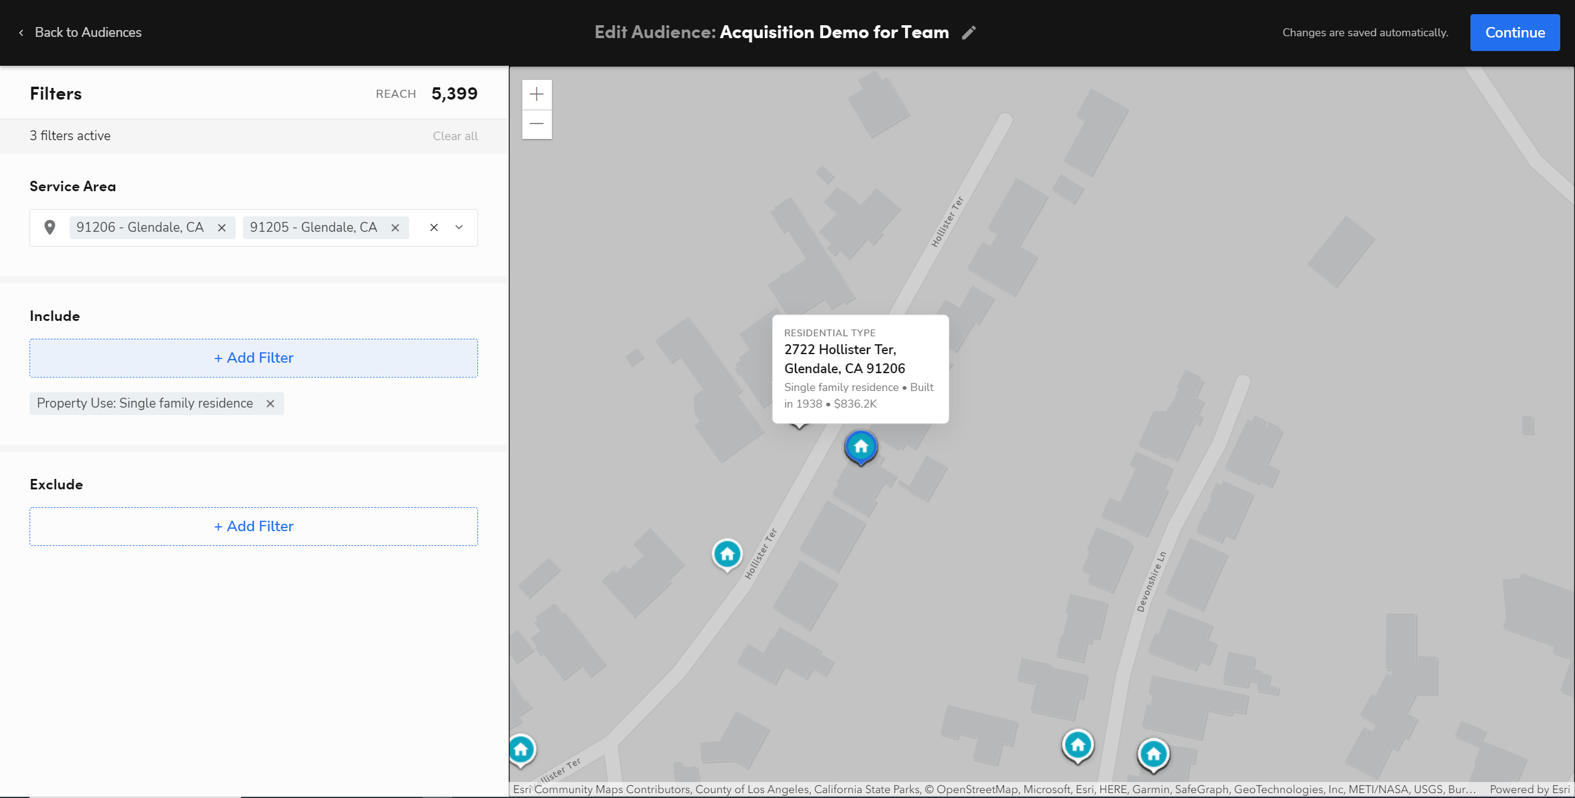Image resolution: width=1575 pixels, height=798 pixels.
Task: Select house pin left of Hollister Ter
Action: coord(727,555)
